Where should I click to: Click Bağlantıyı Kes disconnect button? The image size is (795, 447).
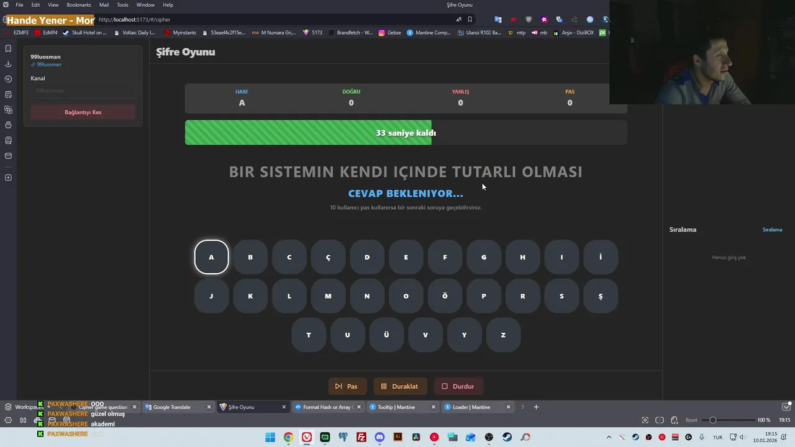pyautogui.click(x=83, y=112)
